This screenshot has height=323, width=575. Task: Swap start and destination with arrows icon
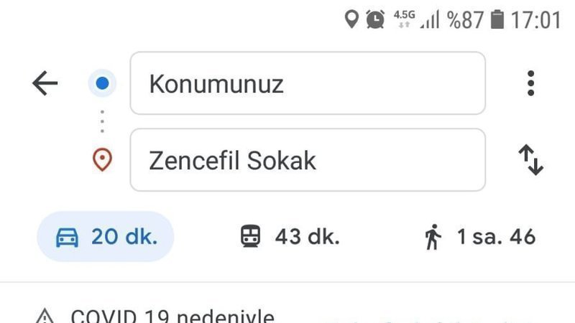(530, 160)
